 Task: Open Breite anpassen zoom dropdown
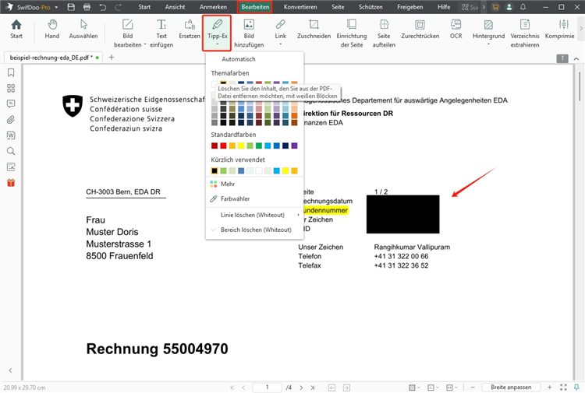(x=511, y=388)
